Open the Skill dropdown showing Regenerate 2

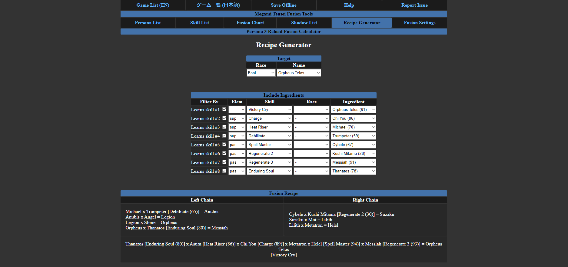[270, 154]
